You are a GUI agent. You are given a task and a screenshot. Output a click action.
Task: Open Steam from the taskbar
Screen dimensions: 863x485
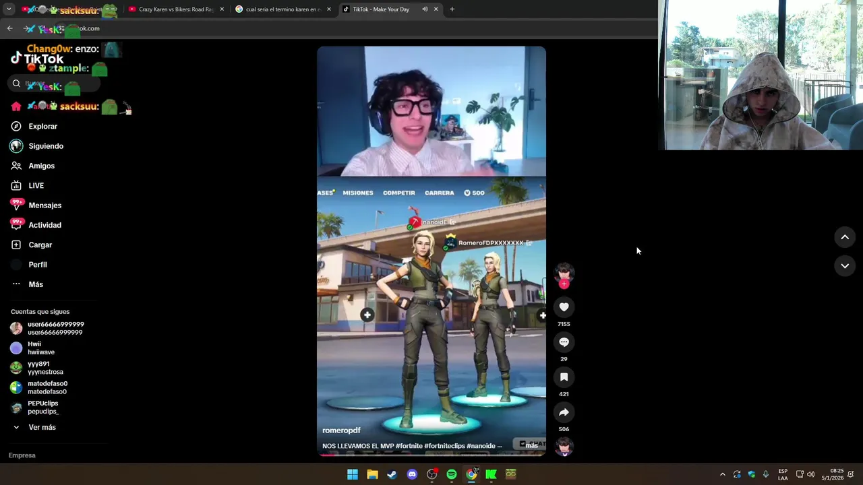(x=392, y=474)
